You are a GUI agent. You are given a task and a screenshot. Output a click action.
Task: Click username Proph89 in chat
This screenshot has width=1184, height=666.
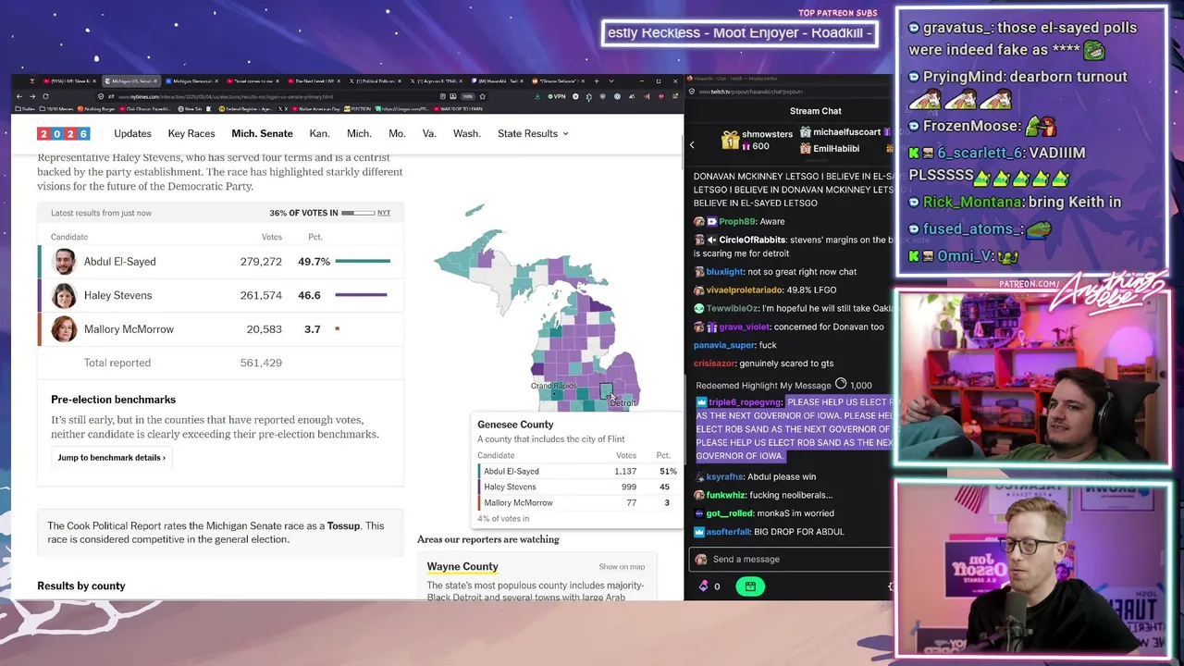click(x=737, y=222)
